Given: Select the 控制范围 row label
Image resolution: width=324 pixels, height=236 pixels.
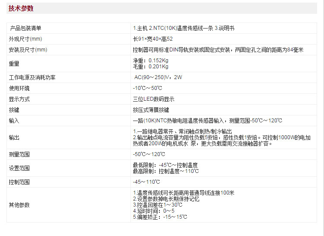Looking at the screenshot, I should 19,182.
